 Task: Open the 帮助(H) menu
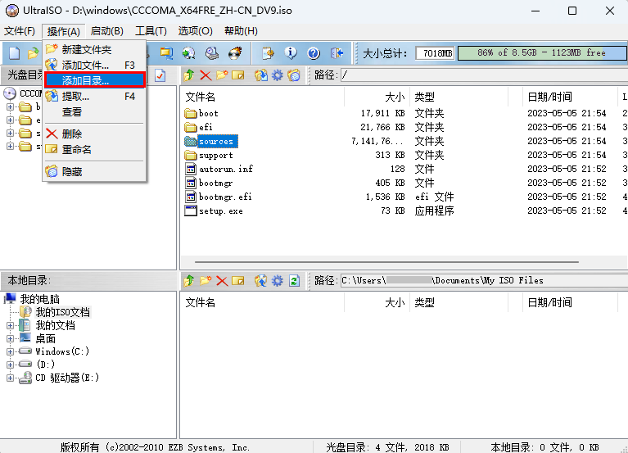pyautogui.click(x=241, y=31)
